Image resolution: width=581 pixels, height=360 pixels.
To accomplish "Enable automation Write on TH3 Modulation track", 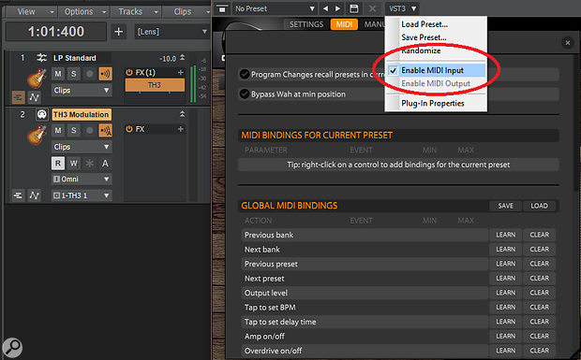I will tap(74, 163).
